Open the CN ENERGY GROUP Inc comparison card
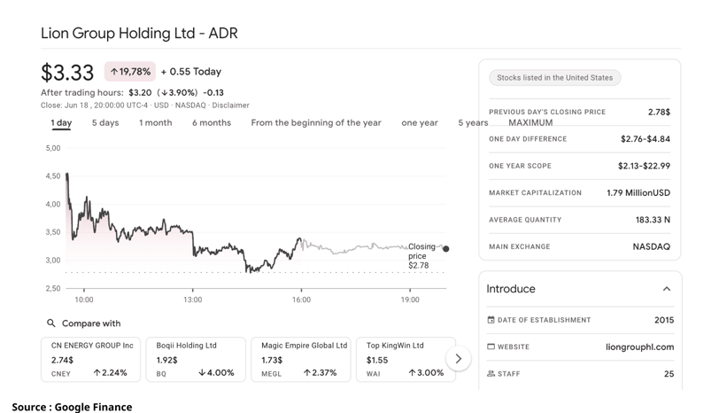The image size is (719, 413). coord(91,359)
